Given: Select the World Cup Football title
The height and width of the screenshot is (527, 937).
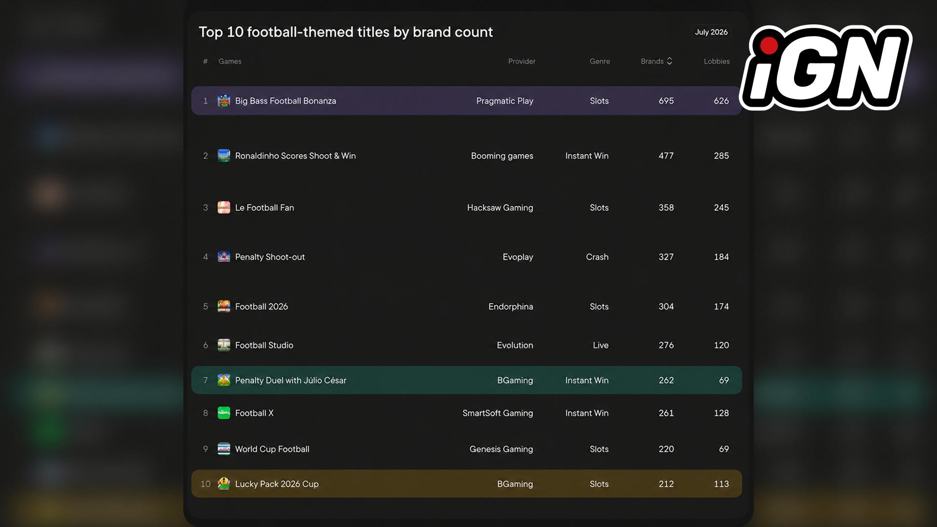Looking at the screenshot, I should [272, 449].
